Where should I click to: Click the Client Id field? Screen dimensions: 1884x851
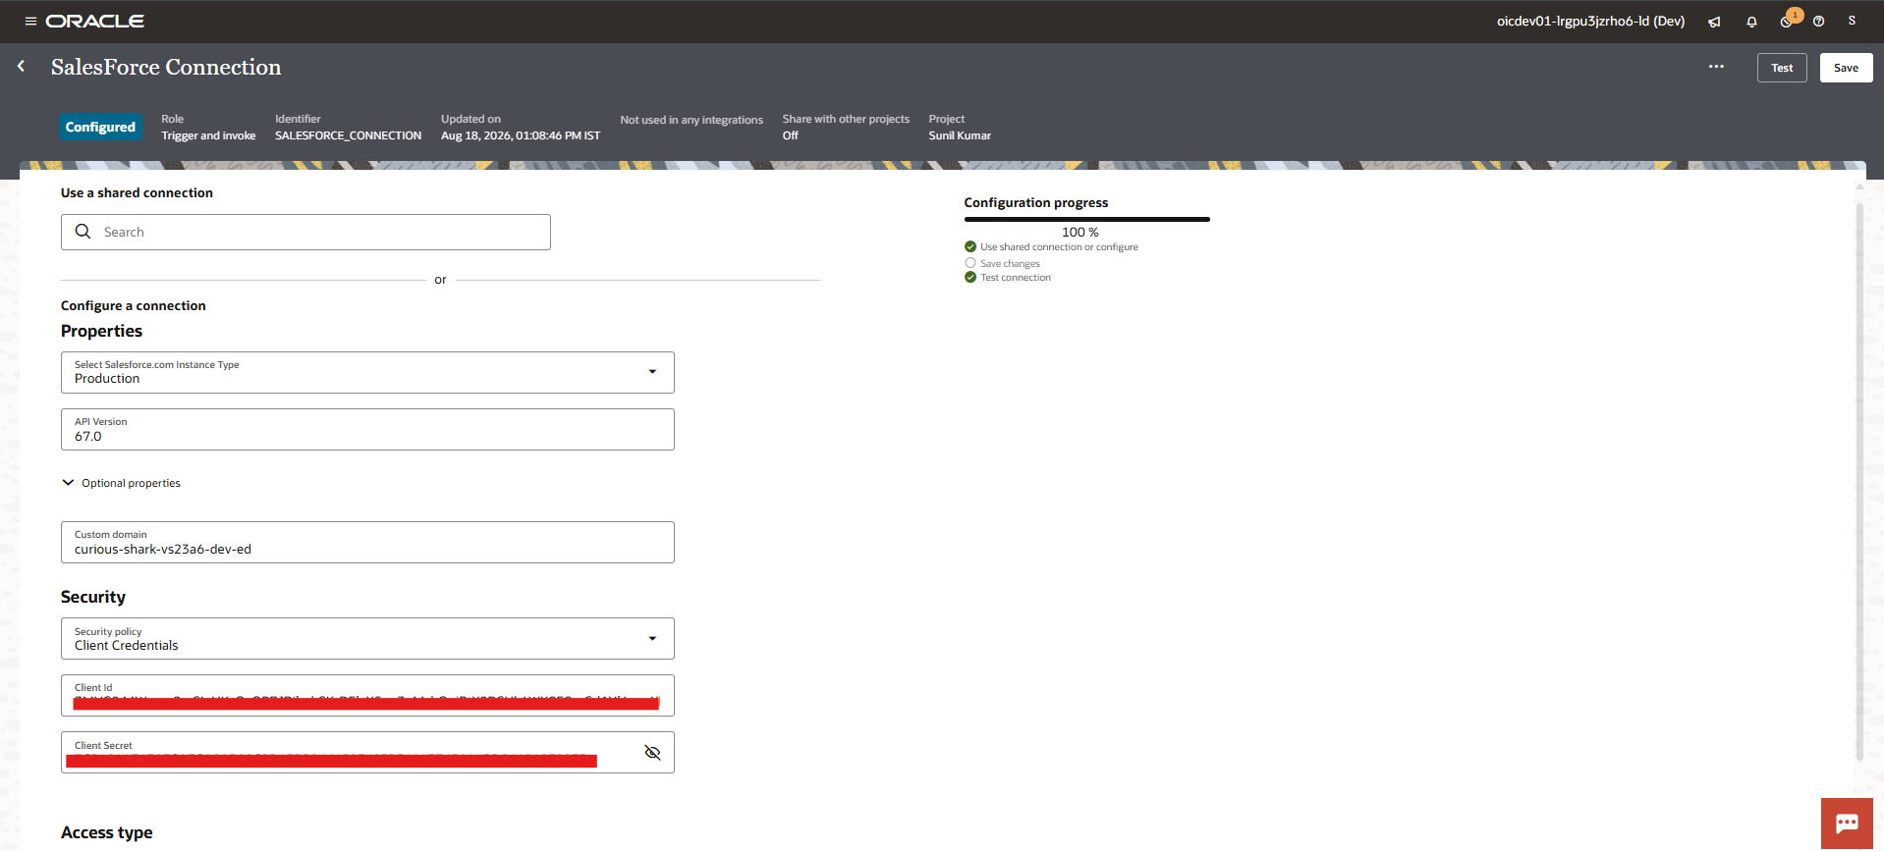(367, 695)
